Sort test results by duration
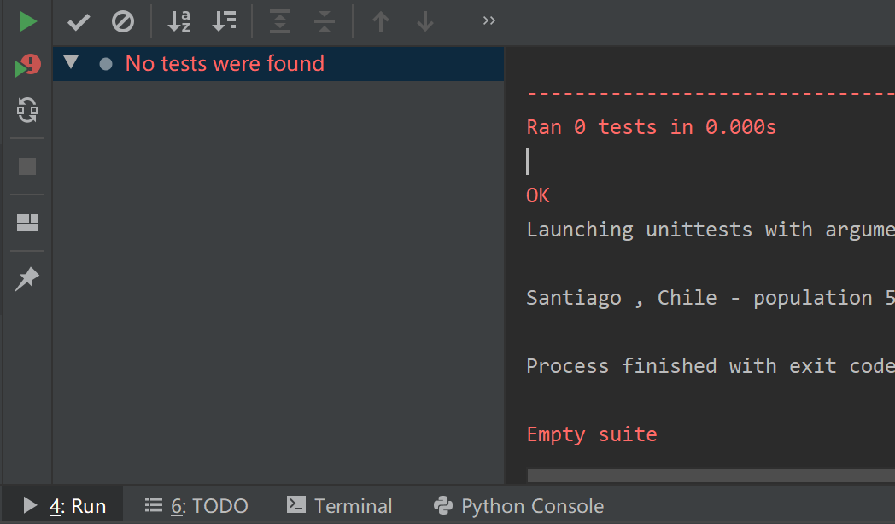This screenshot has height=524, width=895. [225, 21]
